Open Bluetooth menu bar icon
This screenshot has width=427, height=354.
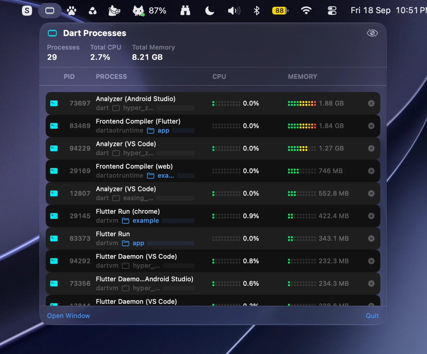[257, 11]
